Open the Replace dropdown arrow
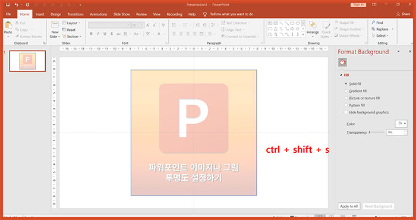The image size is (416, 220). (393, 29)
